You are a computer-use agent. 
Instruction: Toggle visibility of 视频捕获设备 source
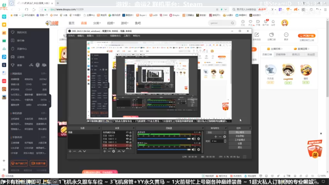point(127,132)
